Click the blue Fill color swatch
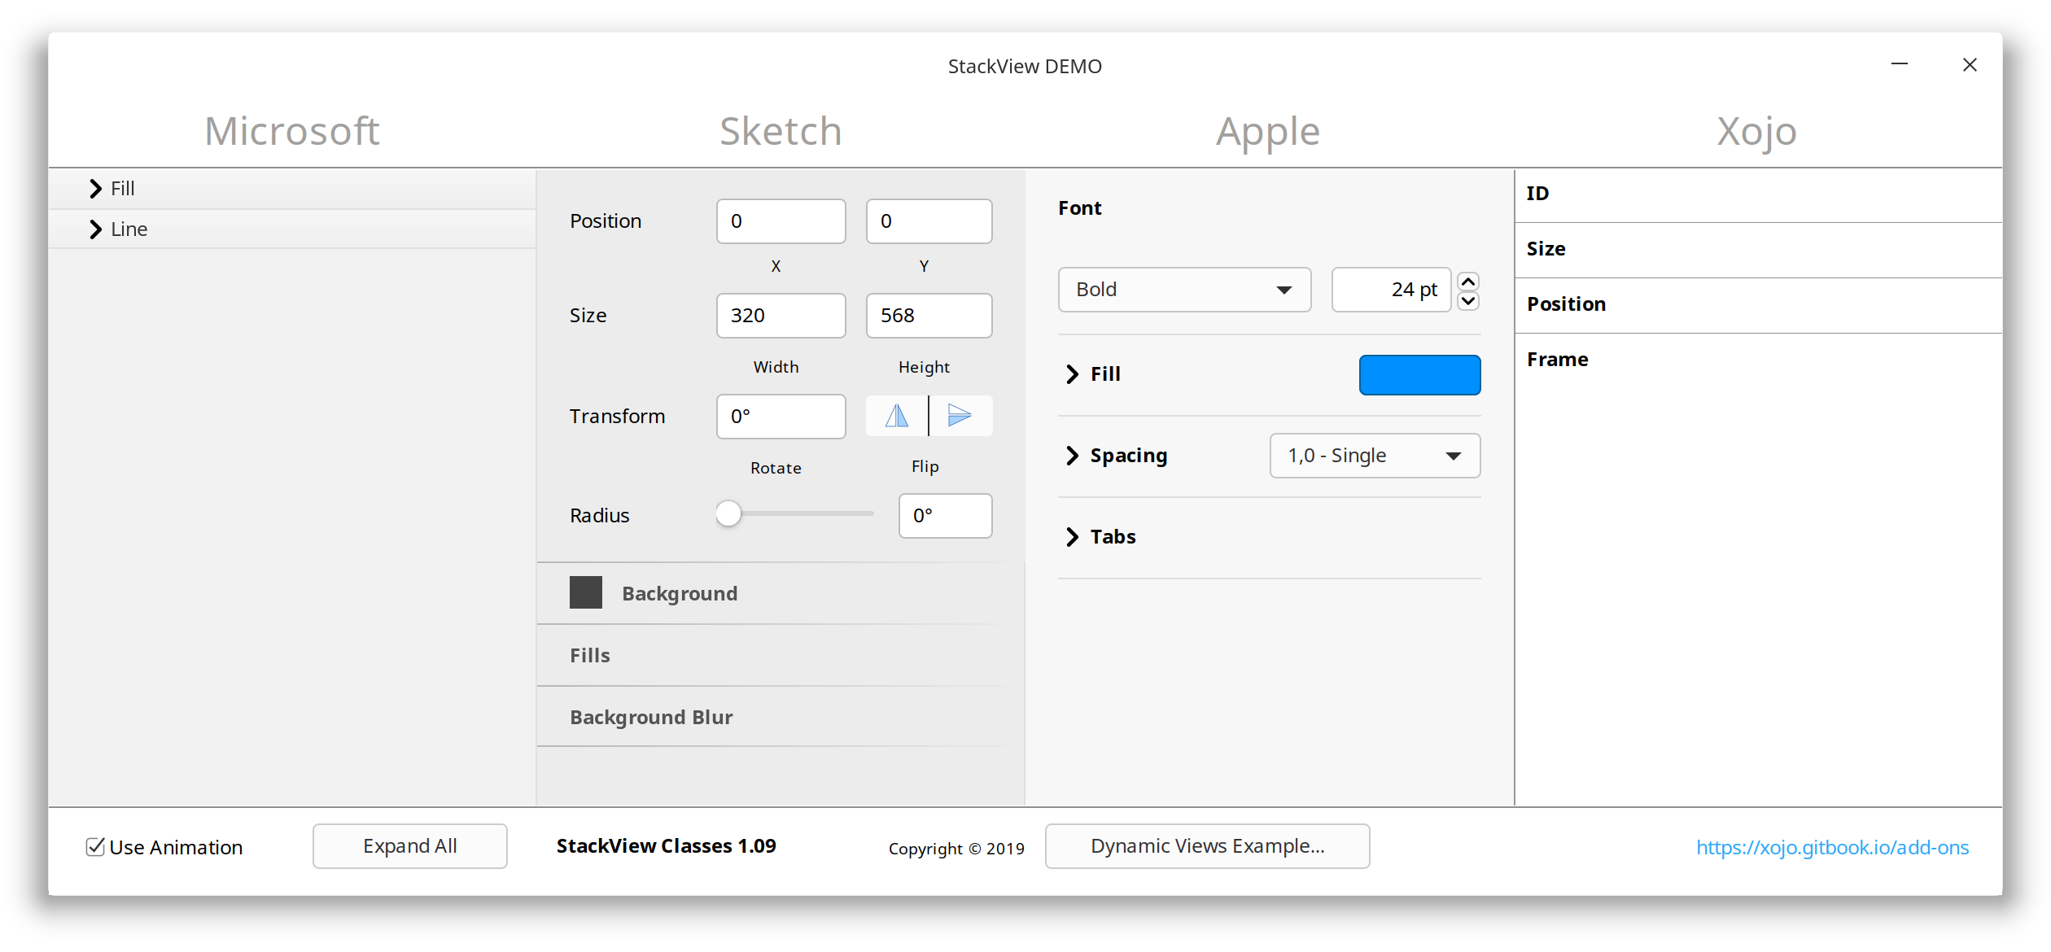 pyautogui.click(x=1419, y=374)
